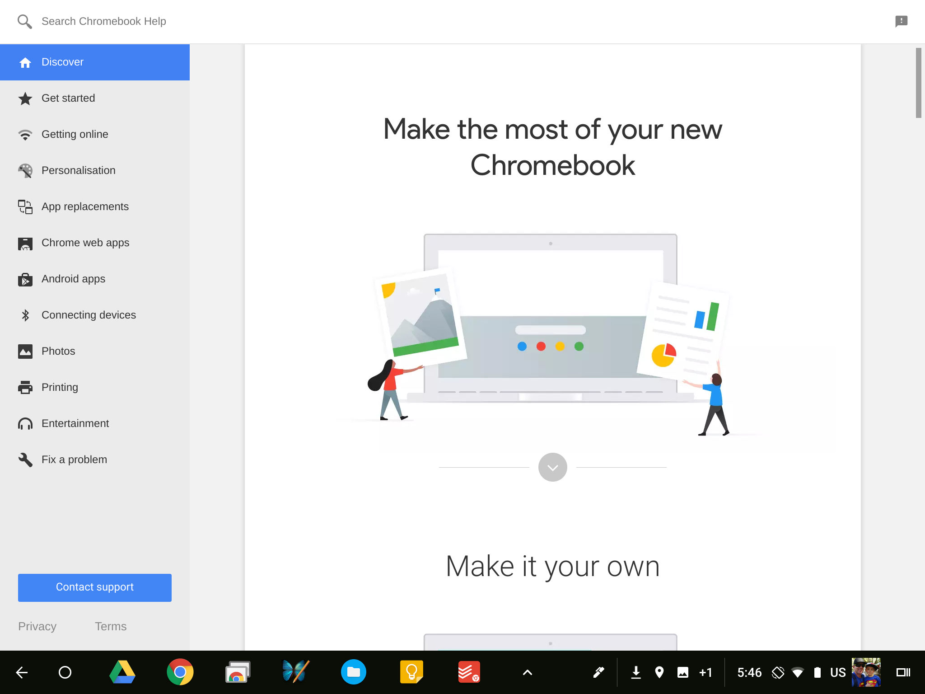Click the Contact support button
Viewport: 925px width, 694px height.
tap(95, 587)
